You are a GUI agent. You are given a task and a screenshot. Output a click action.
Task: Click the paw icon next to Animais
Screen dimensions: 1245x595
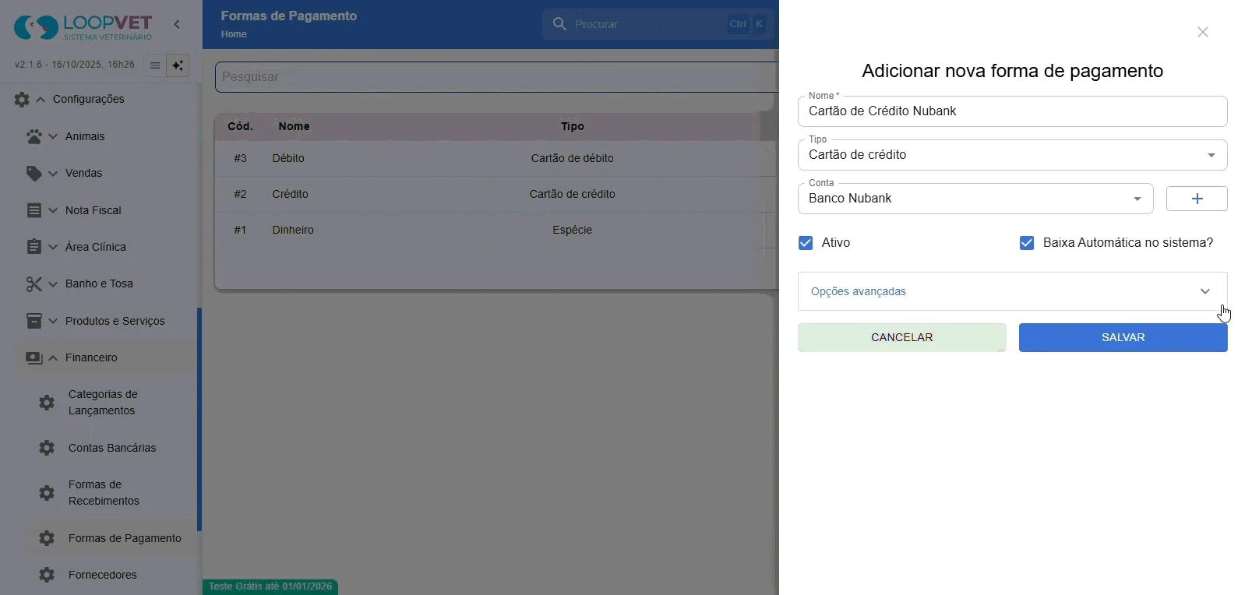tap(34, 136)
